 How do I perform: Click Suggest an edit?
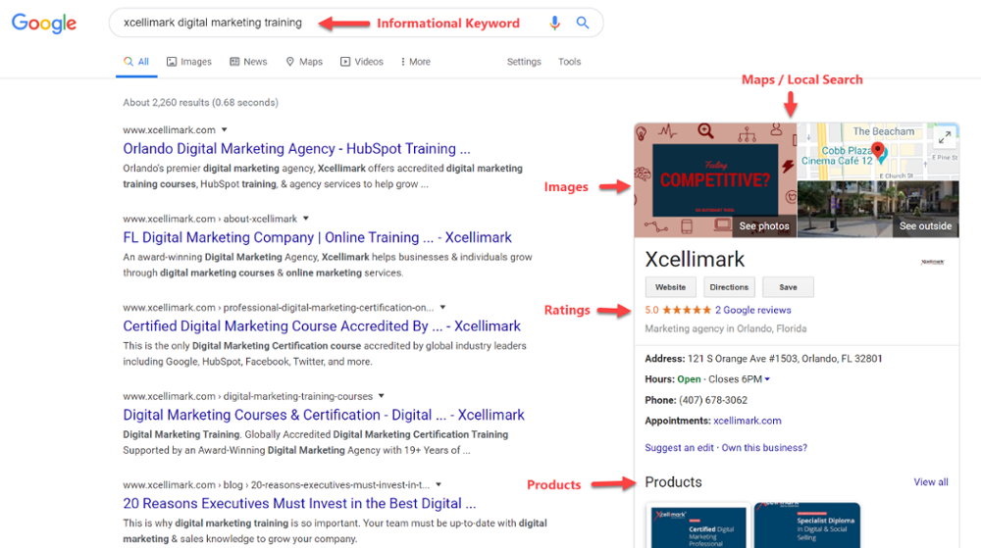tap(679, 447)
